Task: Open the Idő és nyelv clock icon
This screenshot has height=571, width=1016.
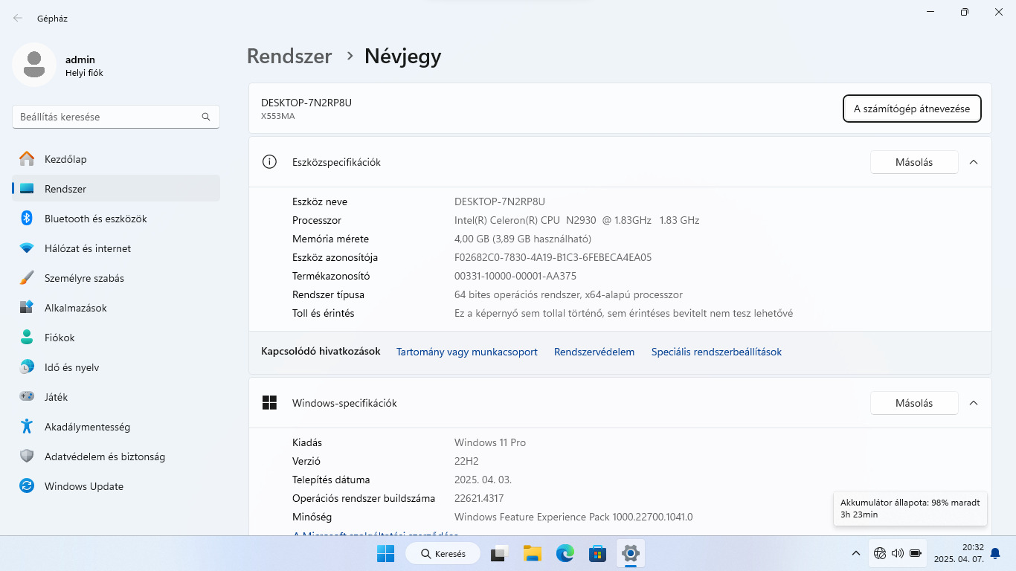Action: coord(27,367)
